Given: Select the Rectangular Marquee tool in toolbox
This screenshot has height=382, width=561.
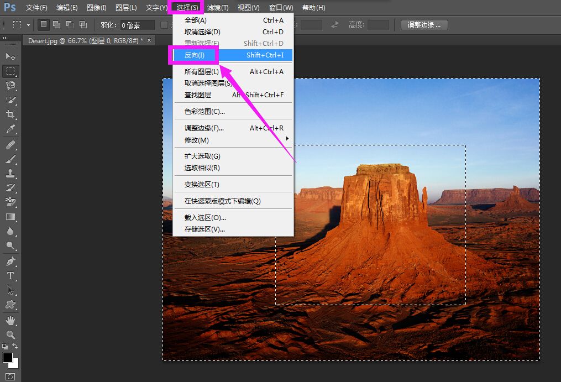Looking at the screenshot, I should tap(11, 71).
